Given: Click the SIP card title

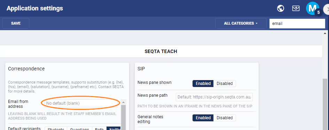Looking at the screenshot, I should [141, 69].
